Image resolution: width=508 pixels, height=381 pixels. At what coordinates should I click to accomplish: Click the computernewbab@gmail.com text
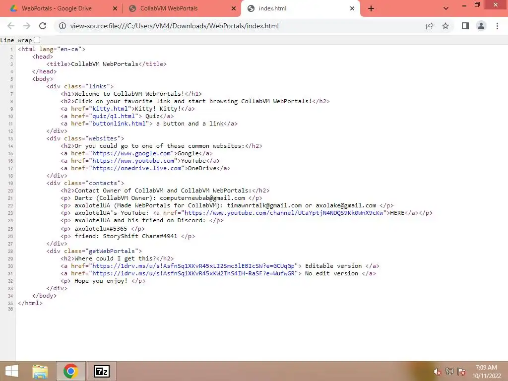(x=202, y=198)
